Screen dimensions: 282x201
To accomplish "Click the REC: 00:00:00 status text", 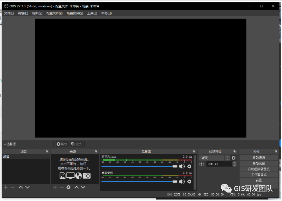I will tap(214, 194).
